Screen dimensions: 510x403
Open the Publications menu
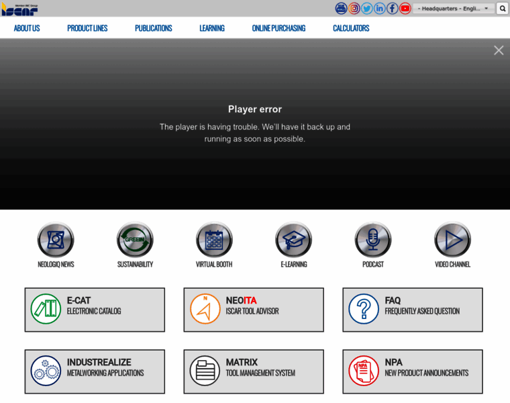(154, 28)
